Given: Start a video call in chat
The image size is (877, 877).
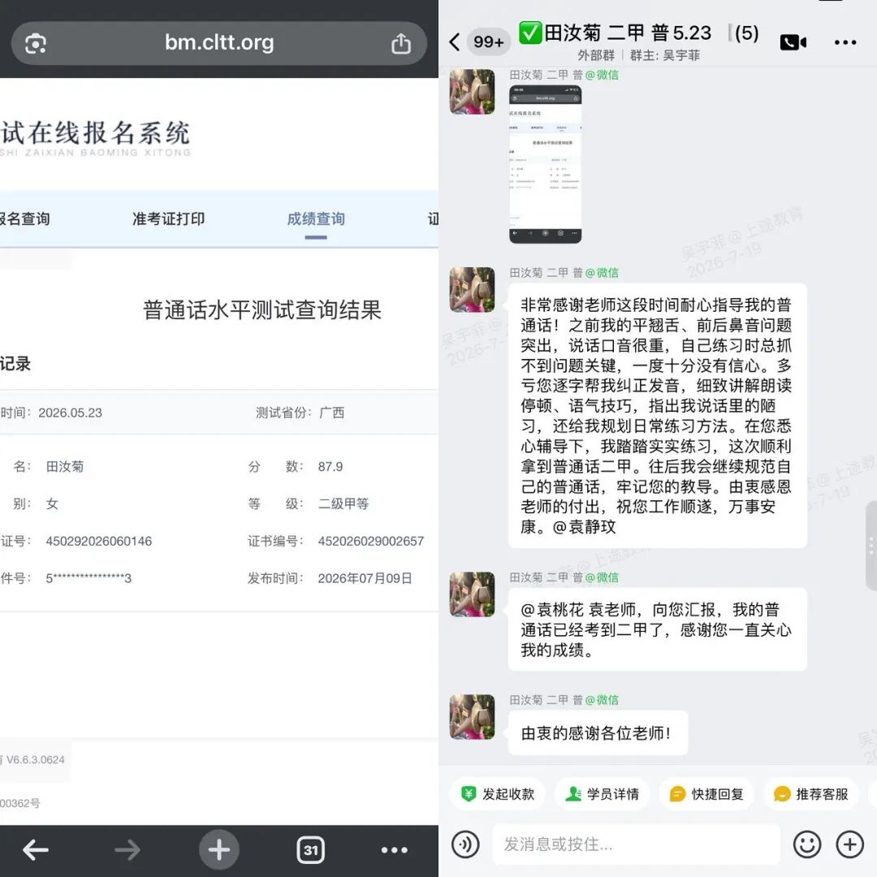Looking at the screenshot, I should 793,42.
